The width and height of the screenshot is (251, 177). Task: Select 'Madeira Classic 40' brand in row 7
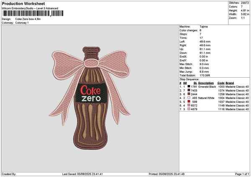[x=237, y=109]
